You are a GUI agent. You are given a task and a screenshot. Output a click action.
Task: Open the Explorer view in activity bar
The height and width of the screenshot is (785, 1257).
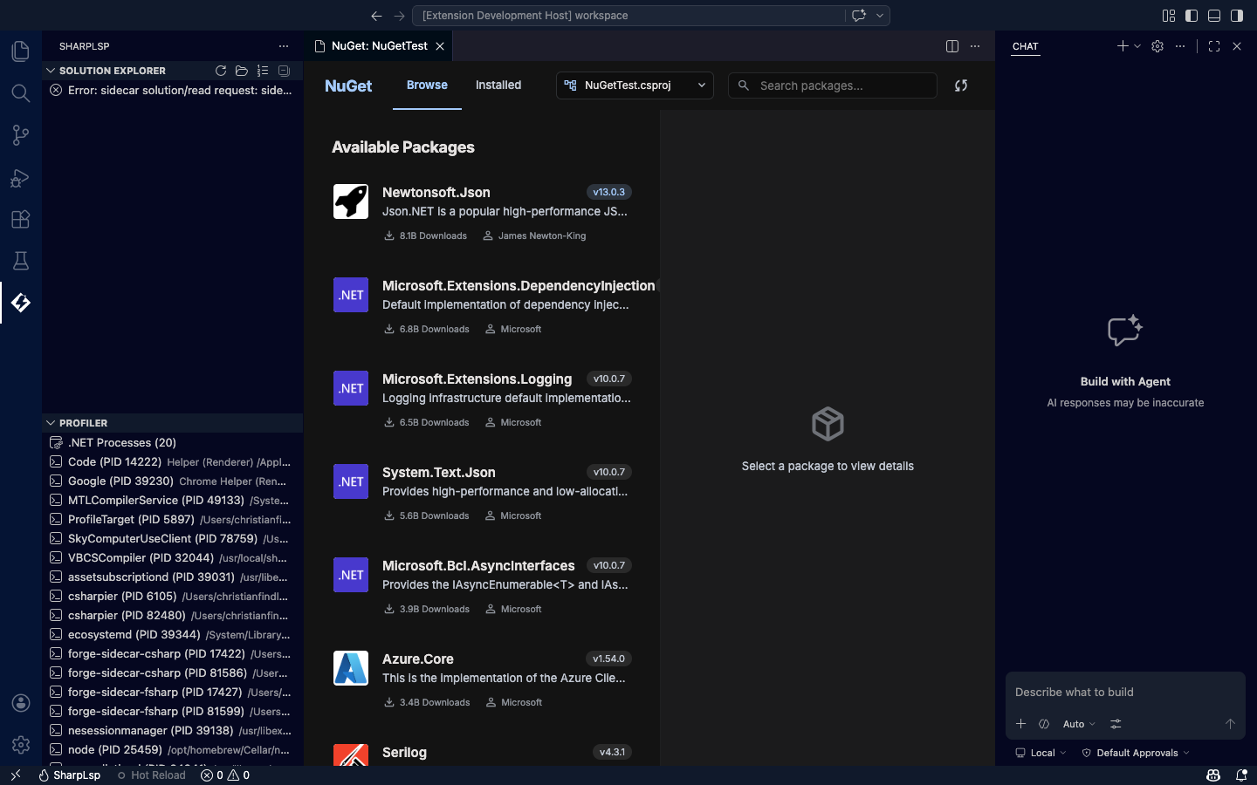[x=21, y=51]
